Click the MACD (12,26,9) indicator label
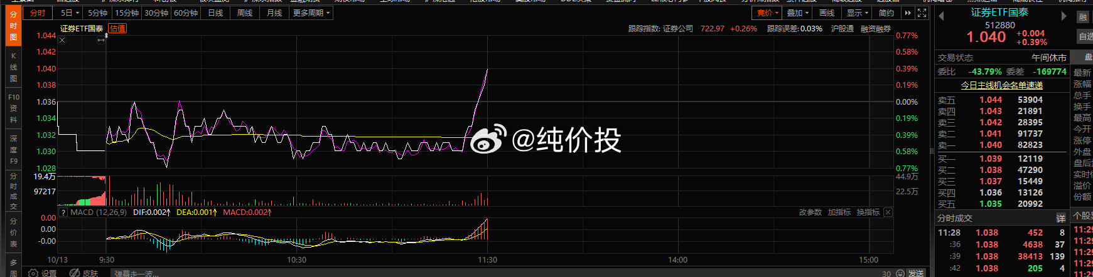The width and height of the screenshot is (1093, 277). [99, 212]
